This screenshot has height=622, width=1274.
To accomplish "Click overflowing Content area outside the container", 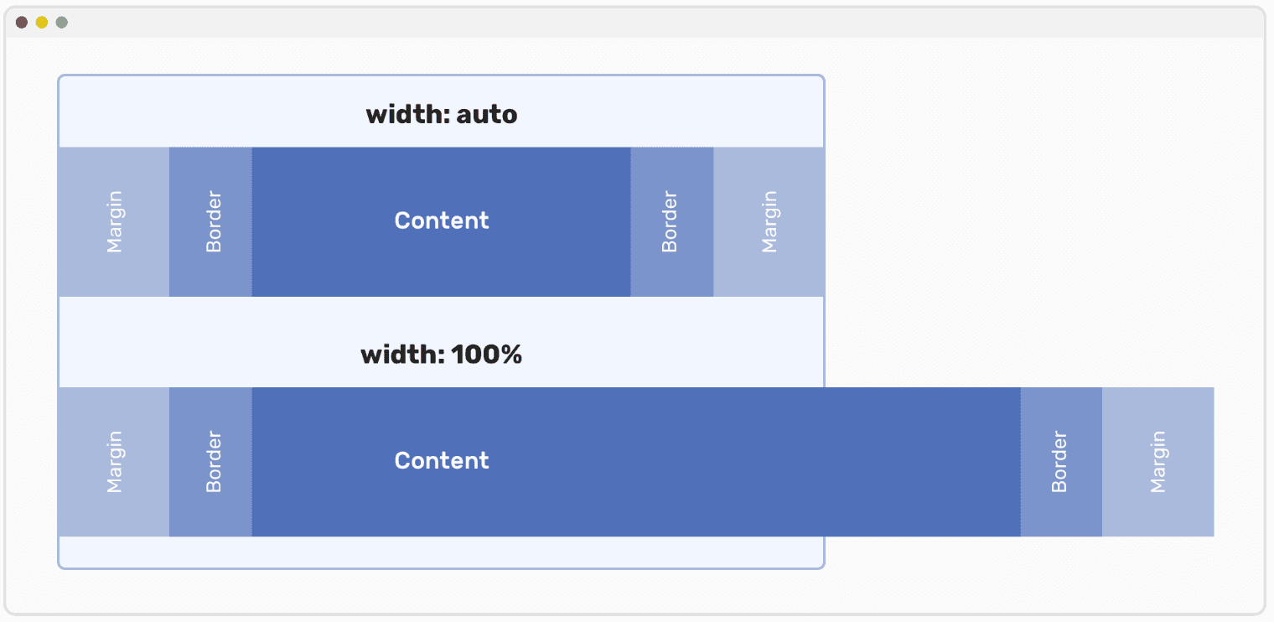I will tap(922, 462).
